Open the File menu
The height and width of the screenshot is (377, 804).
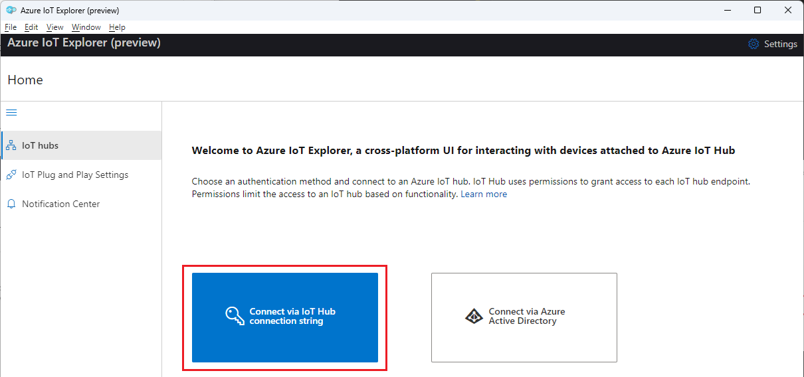(x=11, y=27)
